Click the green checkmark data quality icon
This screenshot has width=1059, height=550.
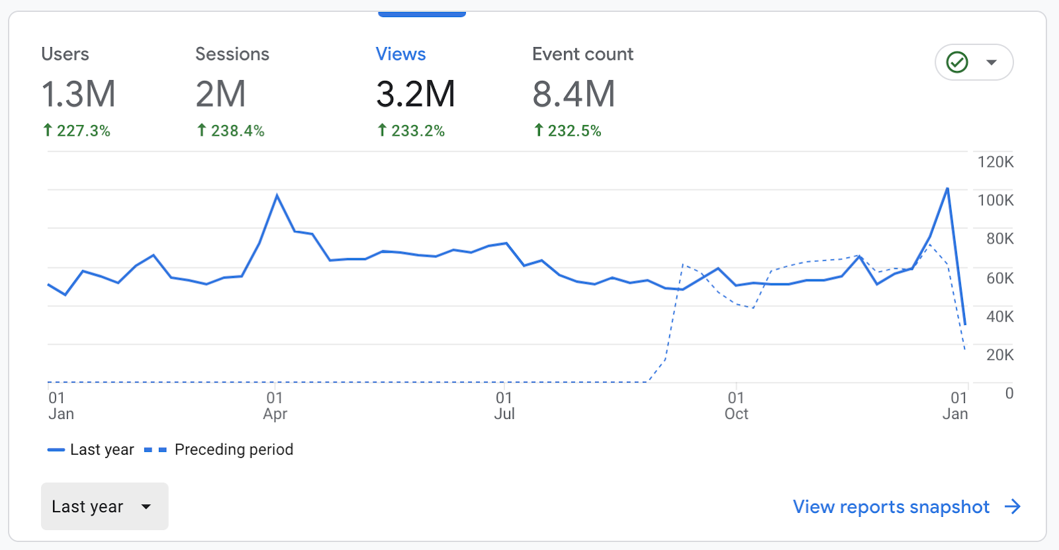[957, 62]
